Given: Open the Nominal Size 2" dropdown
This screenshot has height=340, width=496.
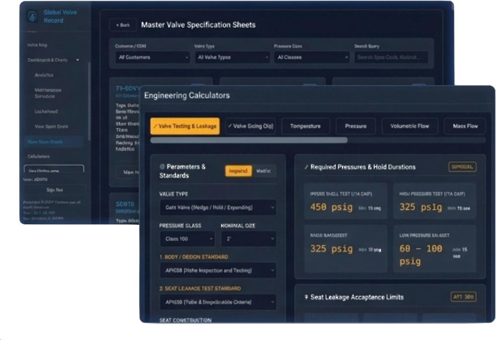Looking at the screenshot, I should 249,239.
